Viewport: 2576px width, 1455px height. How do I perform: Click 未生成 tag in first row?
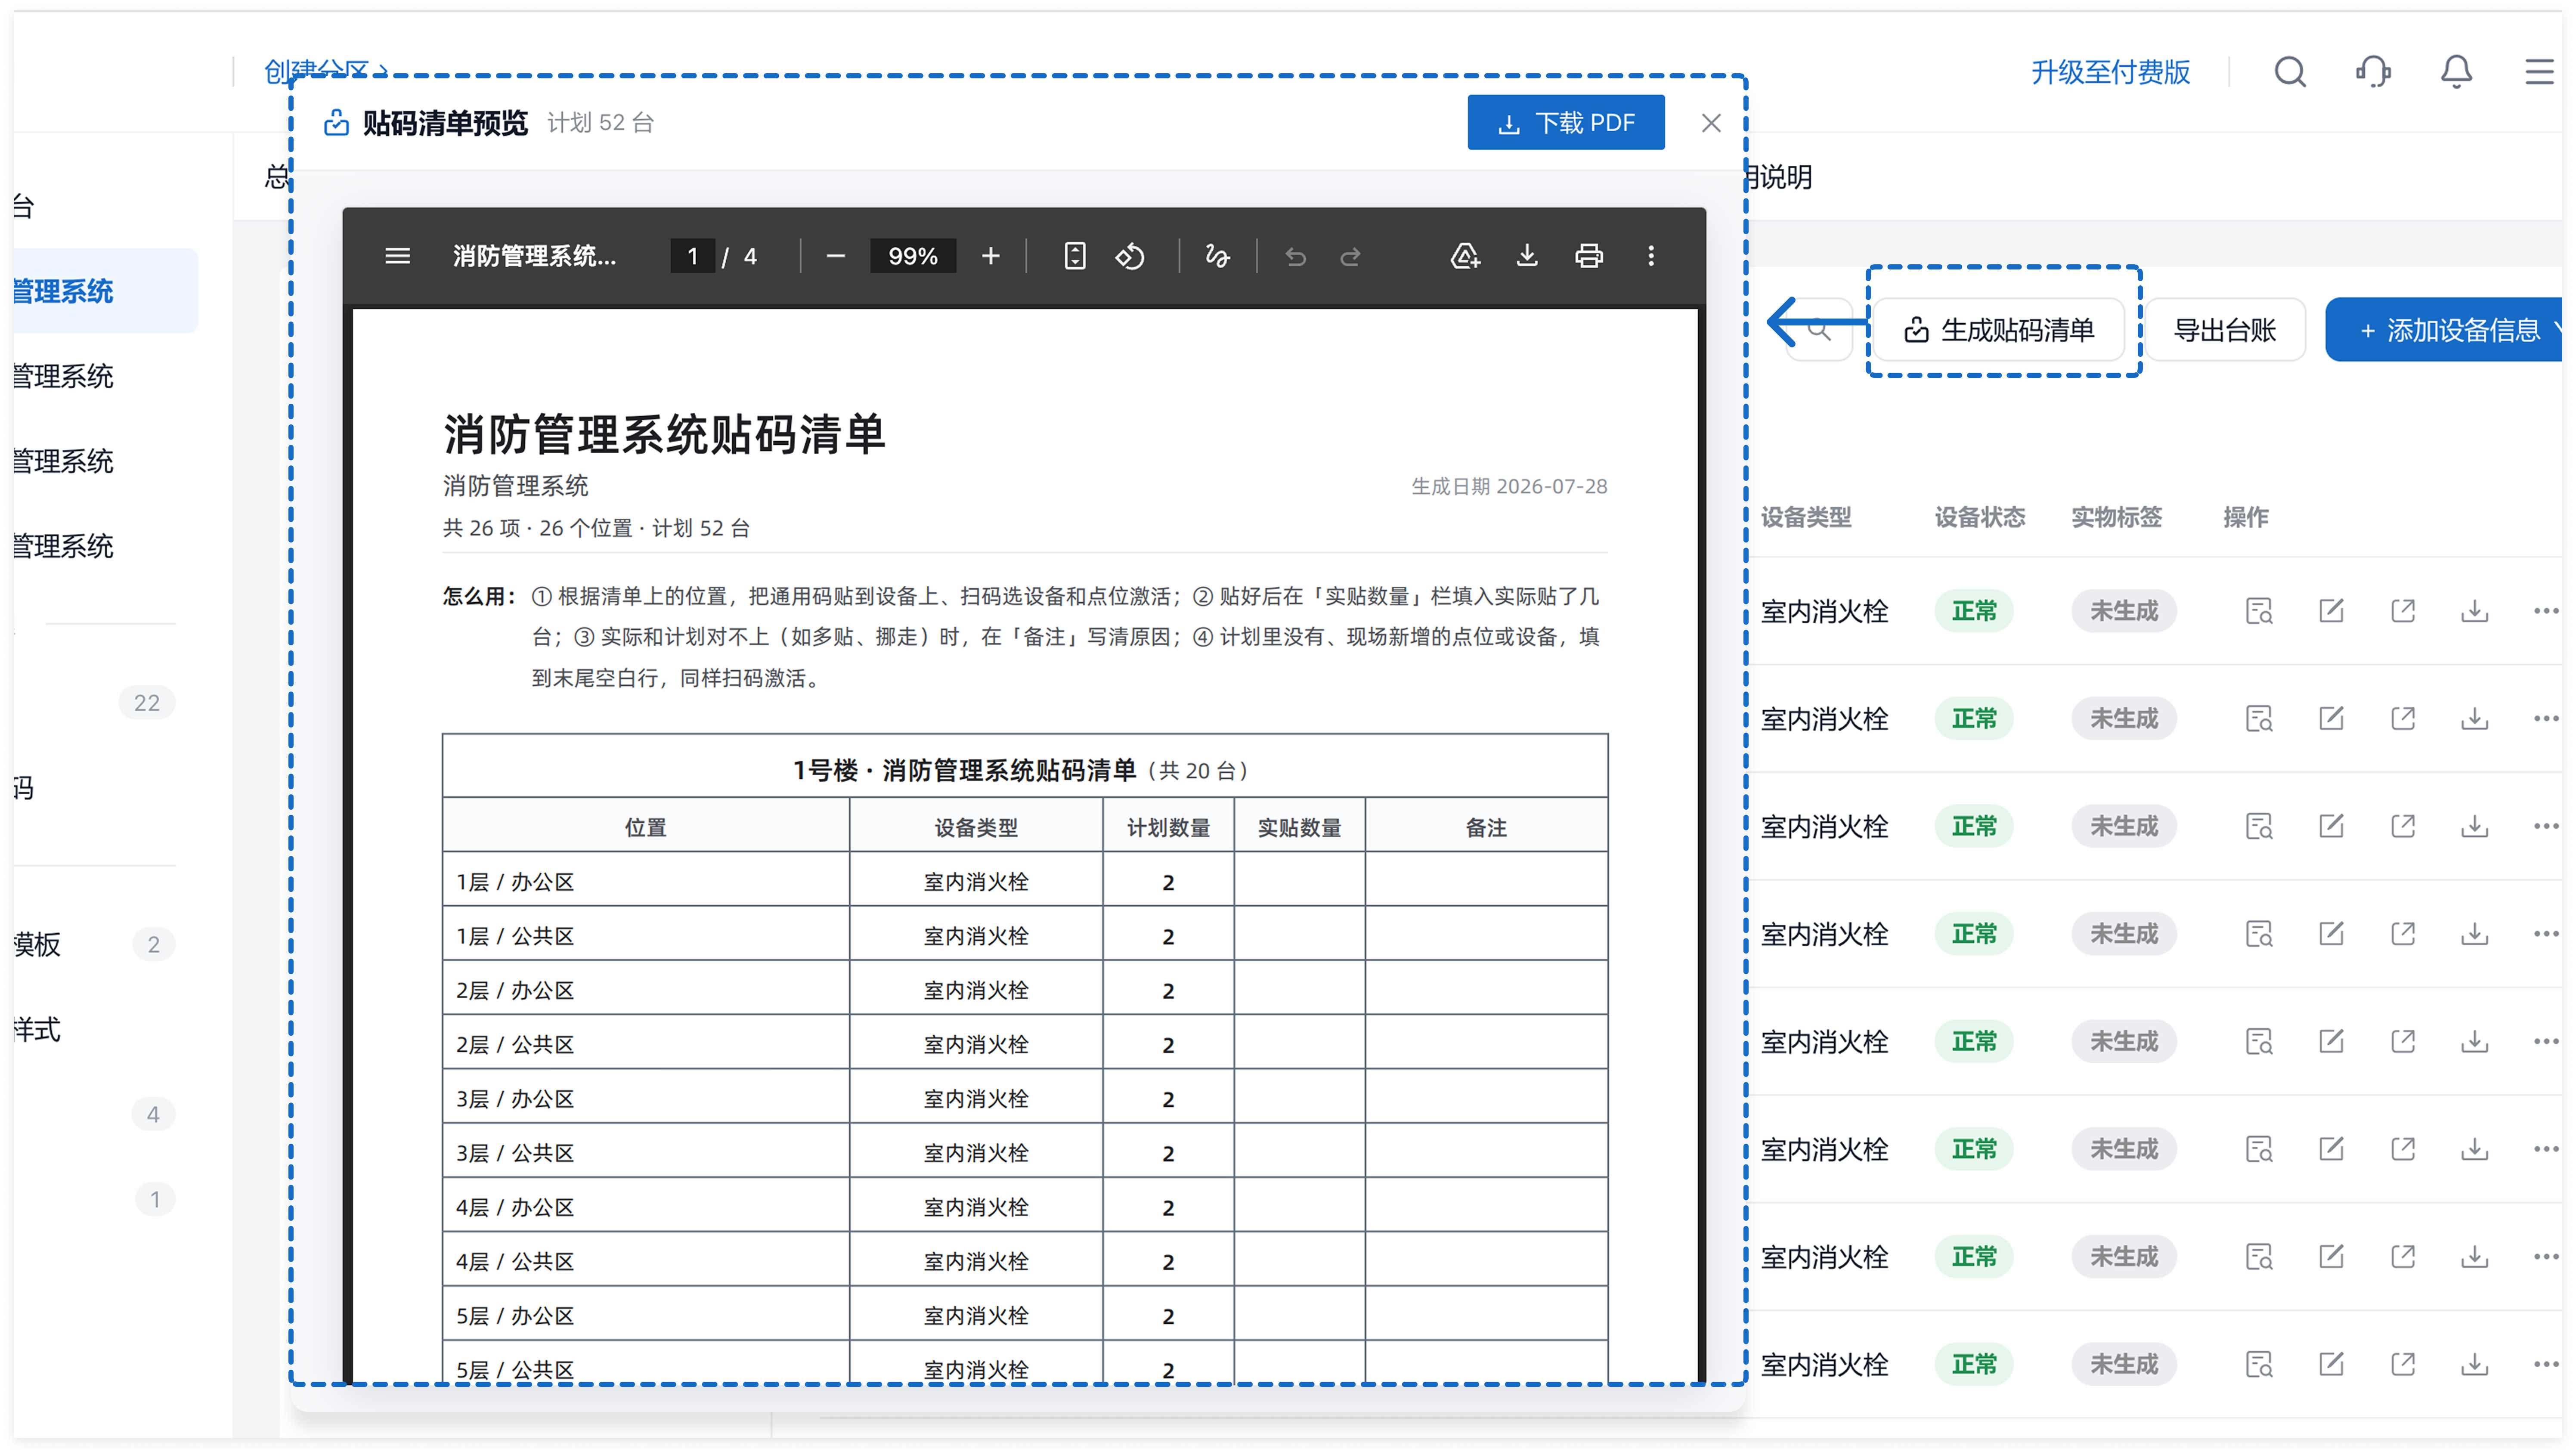[x=2123, y=611]
